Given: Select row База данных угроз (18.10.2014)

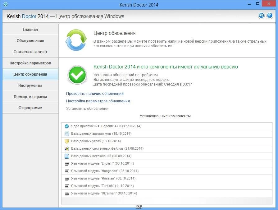Looking at the screenshot, I should [167, 141].
